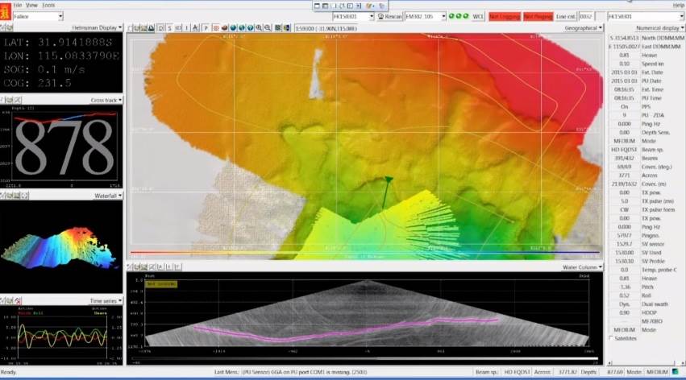
Task: Open the Geographical panel dropdown
Action: click(x=601, y=27)
